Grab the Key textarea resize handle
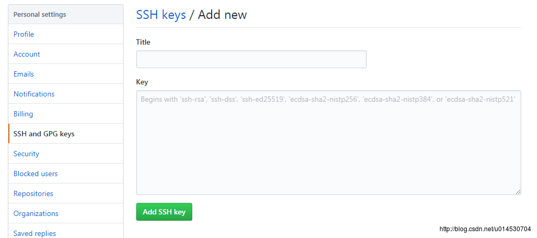The image size is (537, 238). pos(518,192)
